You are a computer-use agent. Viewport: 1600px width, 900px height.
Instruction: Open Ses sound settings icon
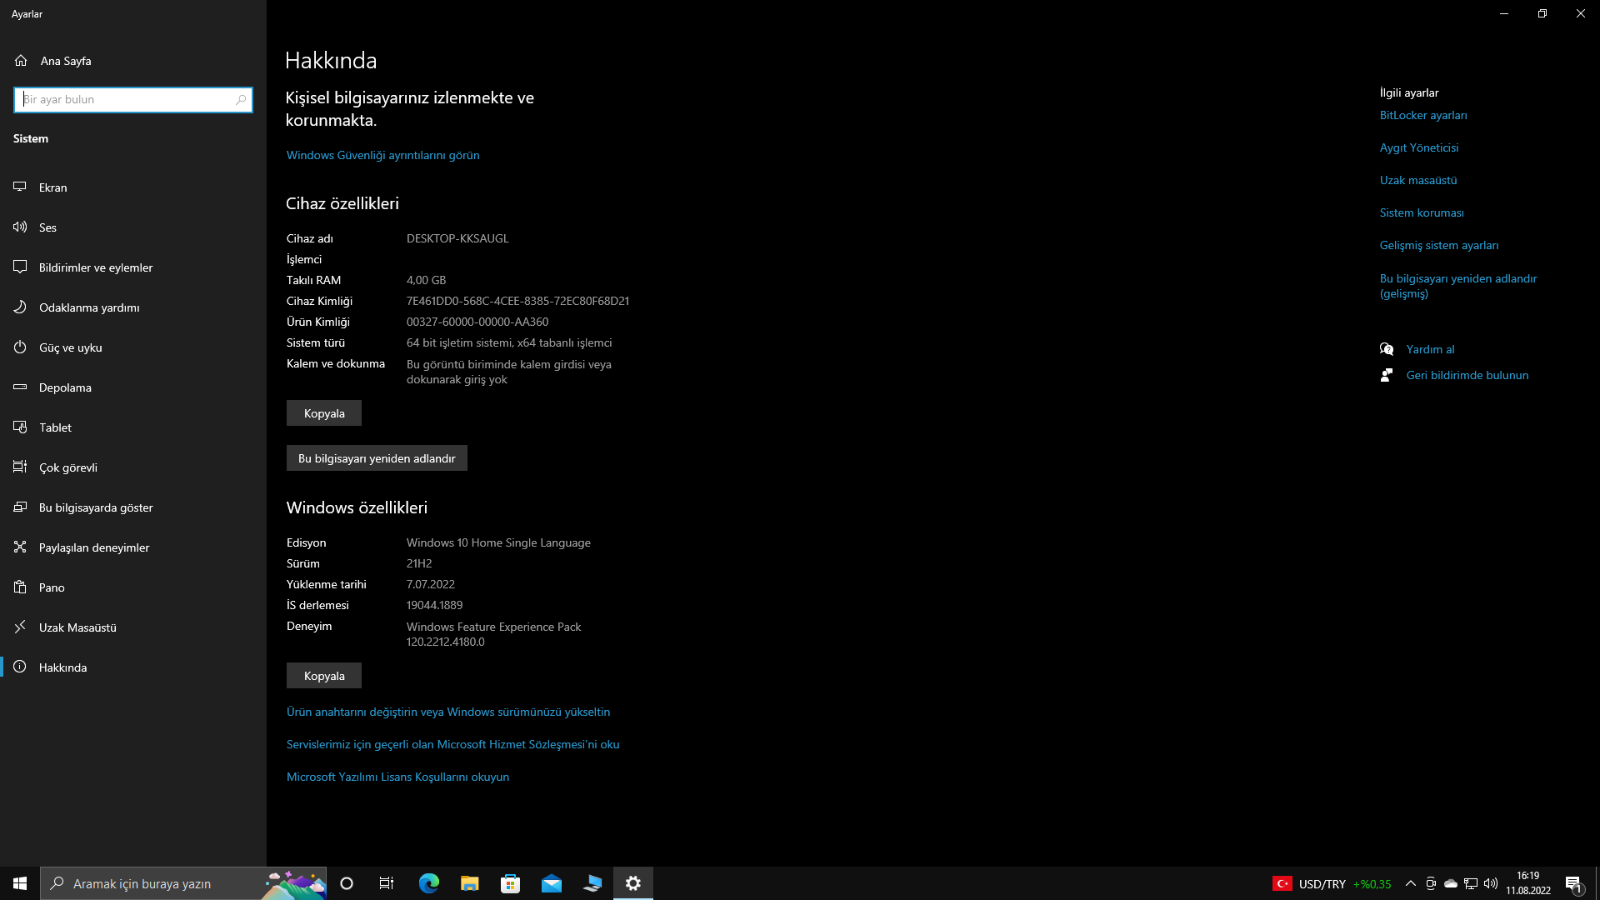point(20,227)
